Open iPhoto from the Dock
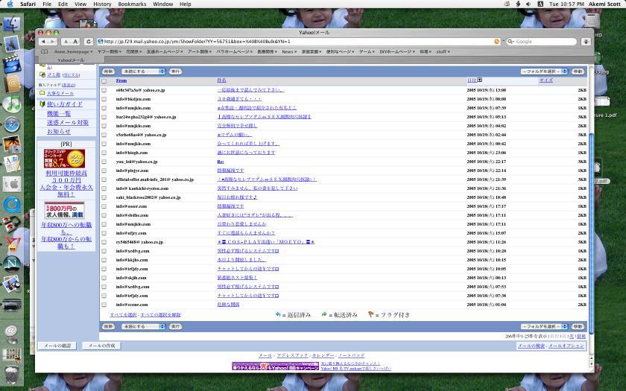The image size is (626, 391). (x=12, y=144)
